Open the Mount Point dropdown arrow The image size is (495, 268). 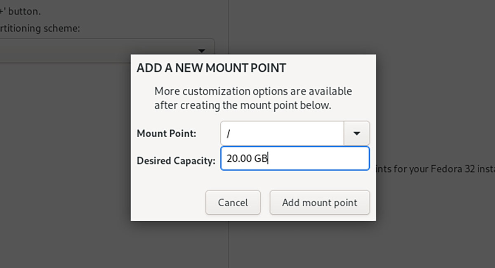click(x=357, y=133)
